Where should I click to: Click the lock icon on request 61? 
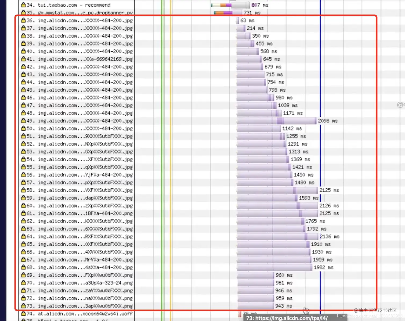pos(23,213)
